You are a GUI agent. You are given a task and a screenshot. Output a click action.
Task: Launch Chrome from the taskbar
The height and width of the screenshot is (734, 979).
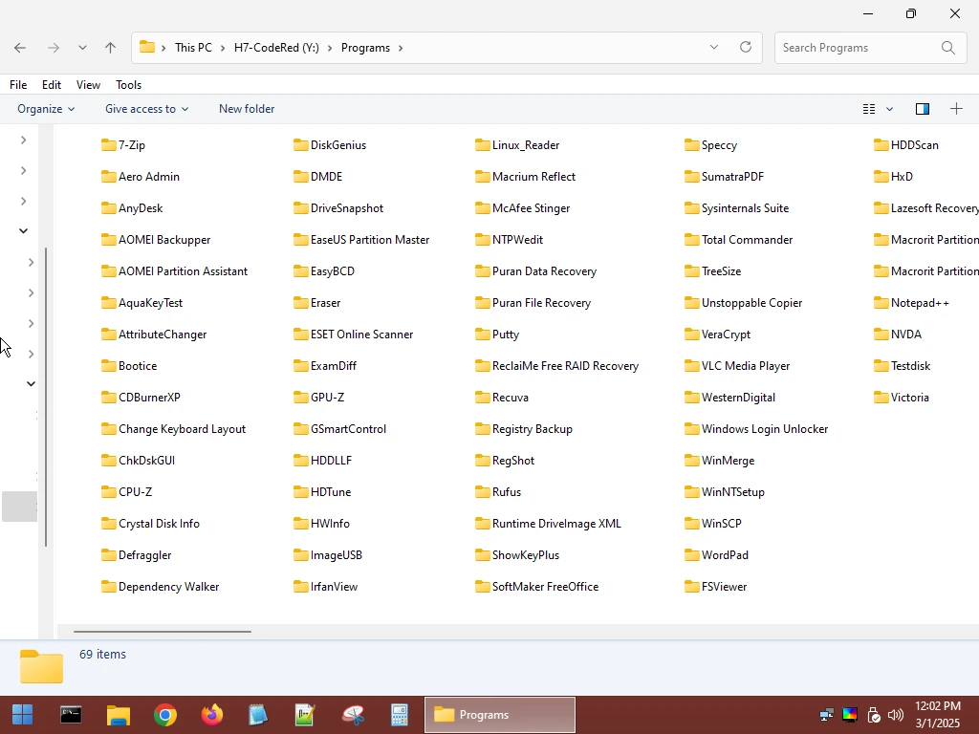[164, 715]
